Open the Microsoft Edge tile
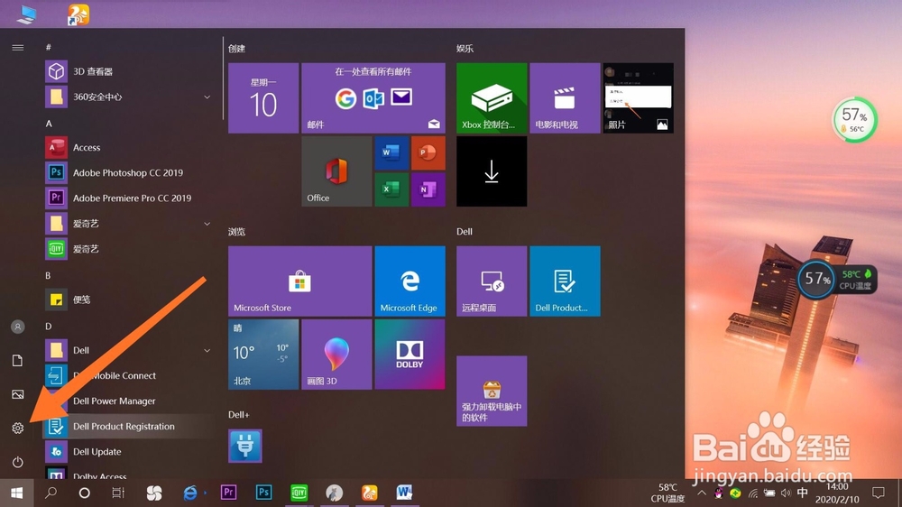 pos(410,281)
